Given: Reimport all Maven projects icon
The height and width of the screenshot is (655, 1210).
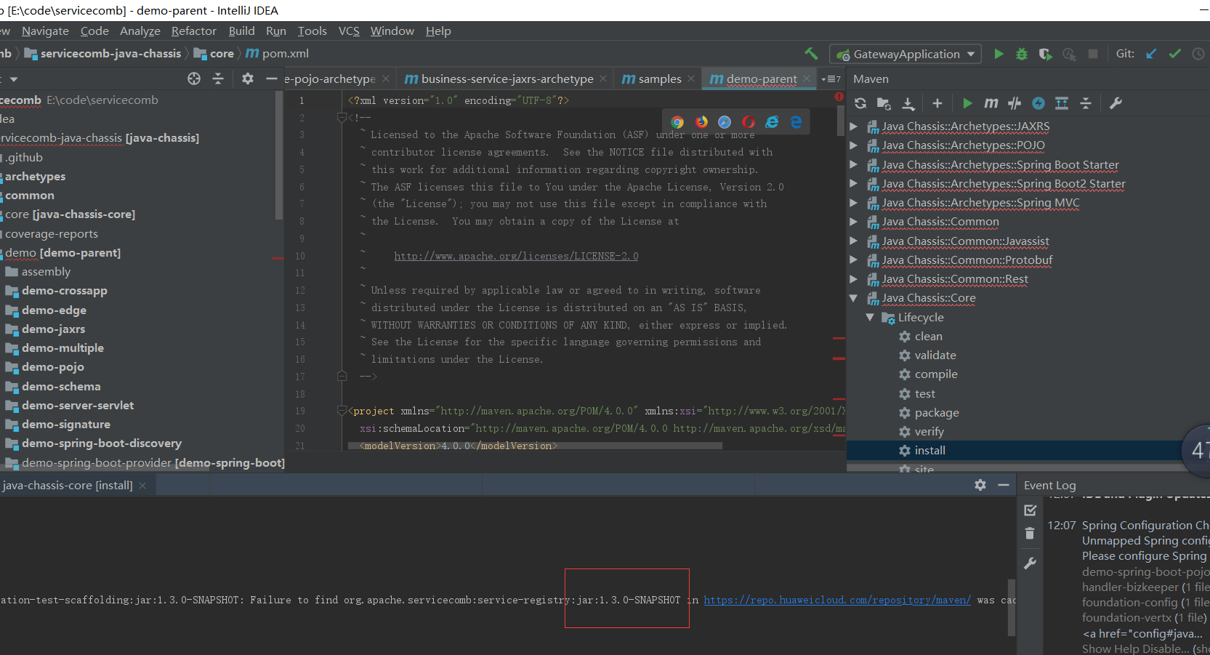Looking at the screenshot, I should pos(860,103).
